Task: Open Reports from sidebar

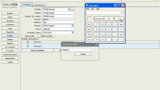Action: pyautogui.click(x=10, y=43)
